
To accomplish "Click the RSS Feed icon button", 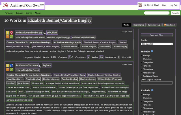I will pos(169,25).
